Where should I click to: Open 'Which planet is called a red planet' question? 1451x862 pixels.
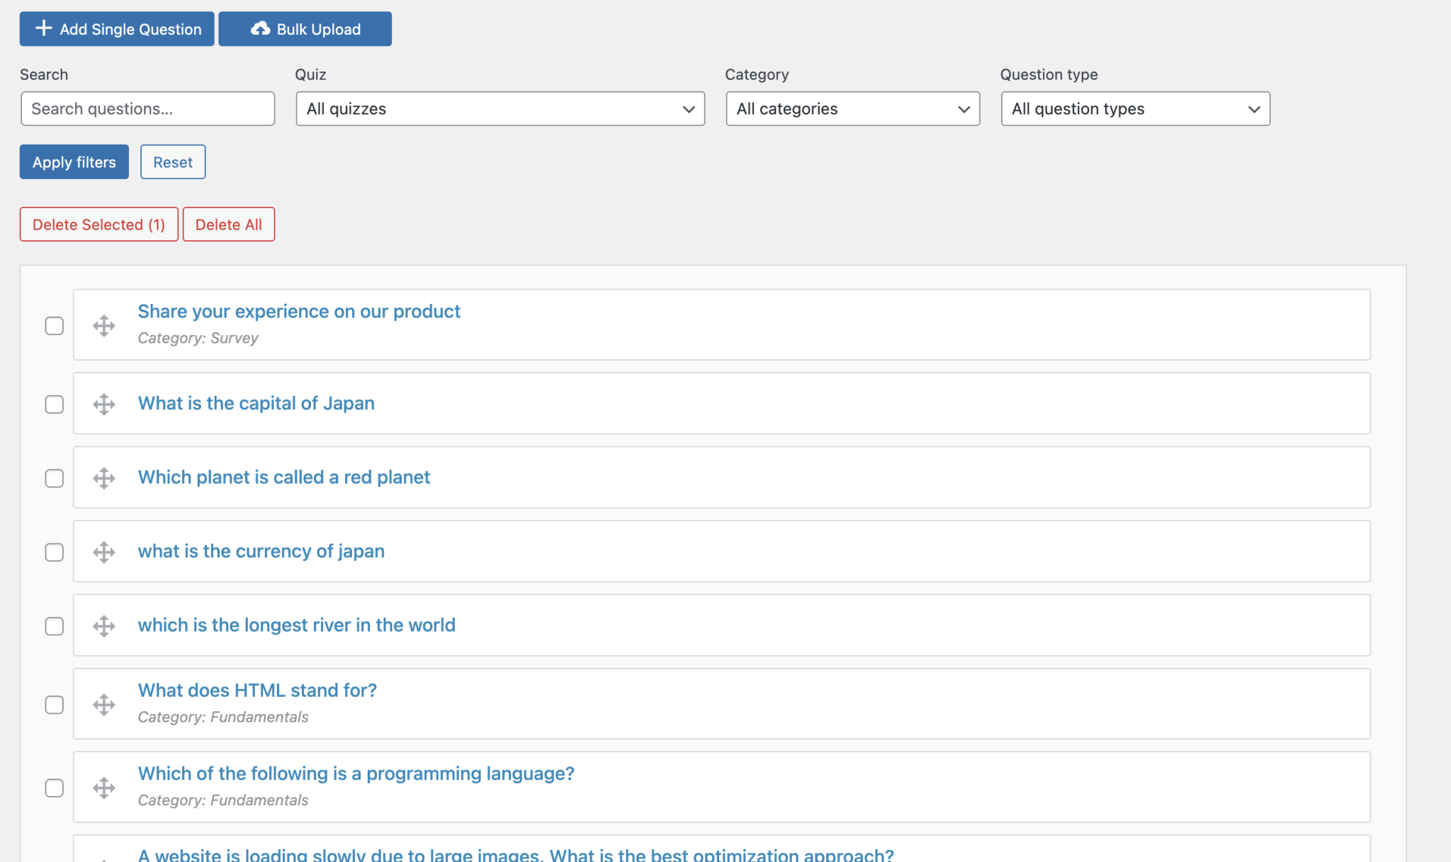(284, 477)
